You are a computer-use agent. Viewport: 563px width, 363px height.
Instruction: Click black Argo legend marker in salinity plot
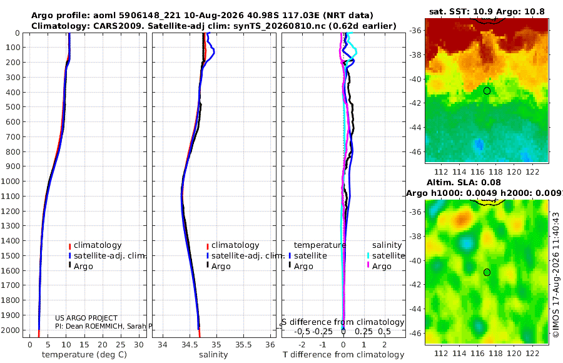208,265
